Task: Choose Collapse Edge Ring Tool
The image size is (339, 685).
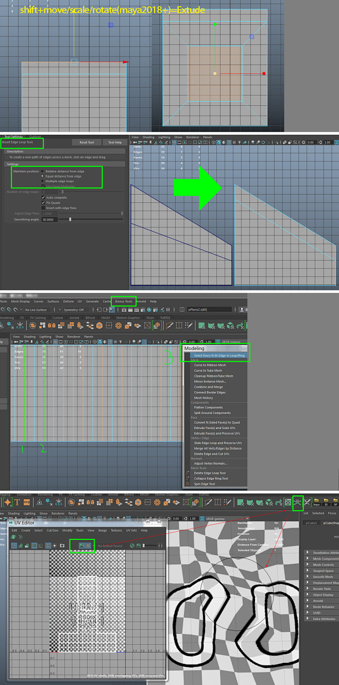Action: pyautogui.click(x=210, y=479)
